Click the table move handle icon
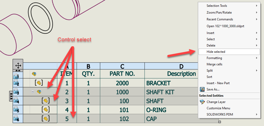The image size is (264, 126). 18,65
